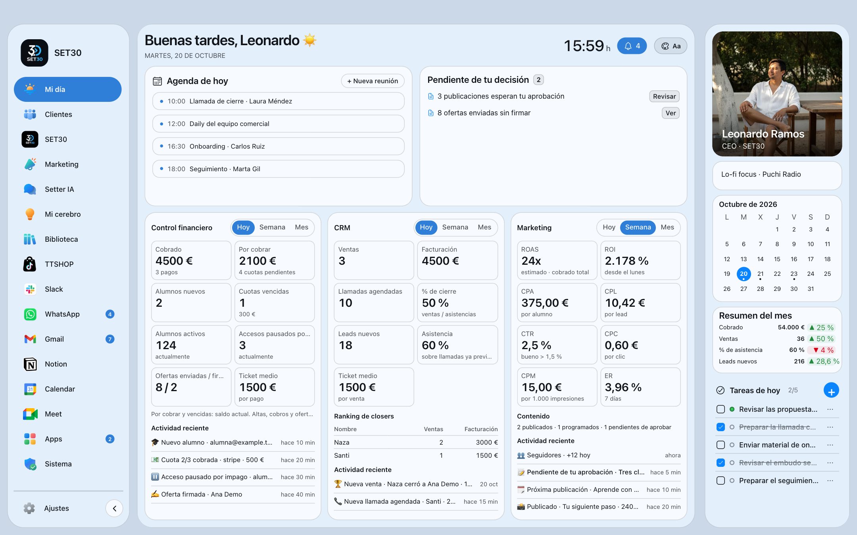Open options menu for 'Revisar las propuesta...' task
Viewport: 857px width, 535px height.
(x=830, y=409)
